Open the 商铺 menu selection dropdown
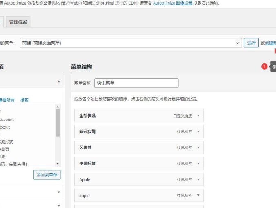This screenshot has width=276, height=208. (x=131, y=43)
